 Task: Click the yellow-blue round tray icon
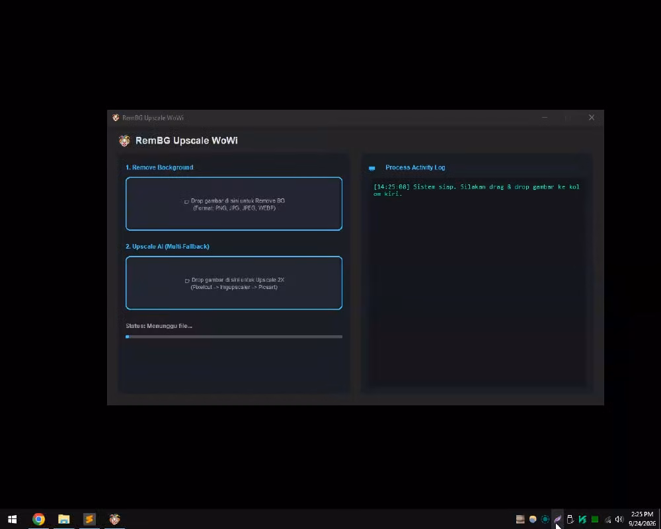coord(533,519)
